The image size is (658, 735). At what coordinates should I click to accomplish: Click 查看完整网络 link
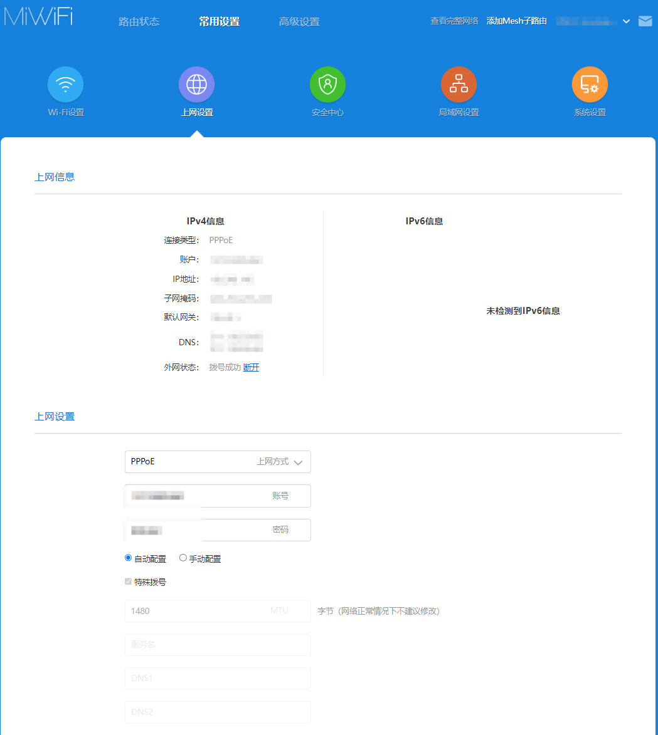454,21
